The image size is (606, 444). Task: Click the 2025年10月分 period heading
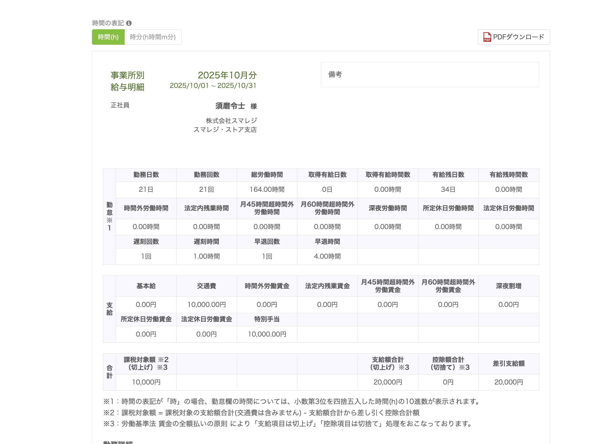227,75
